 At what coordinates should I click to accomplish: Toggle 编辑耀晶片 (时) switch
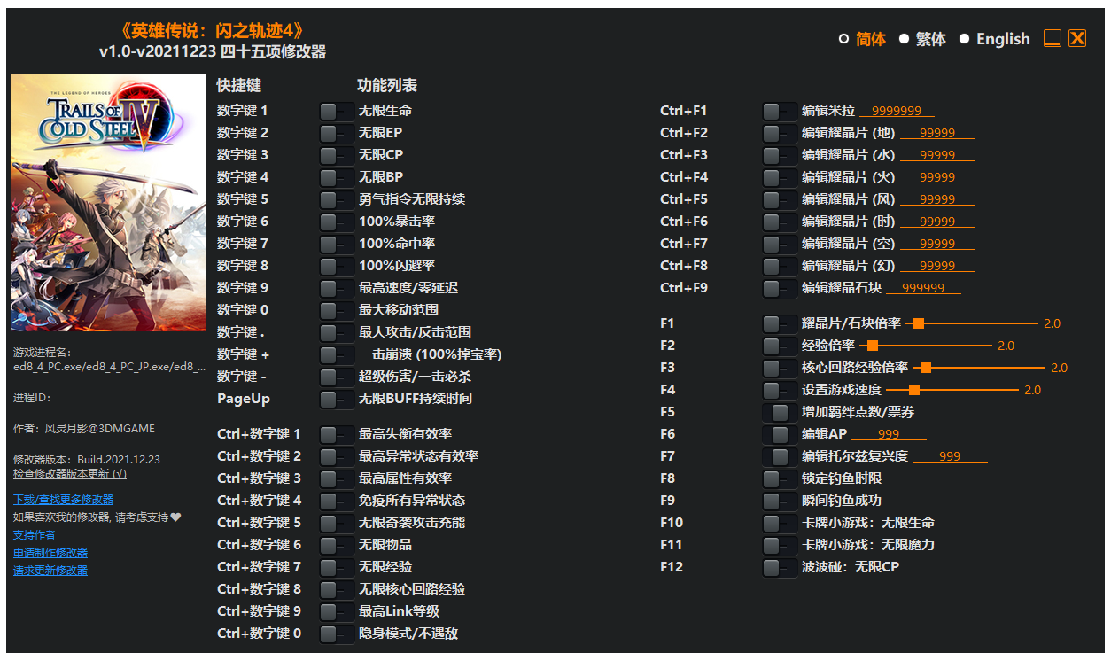point(780,222)
